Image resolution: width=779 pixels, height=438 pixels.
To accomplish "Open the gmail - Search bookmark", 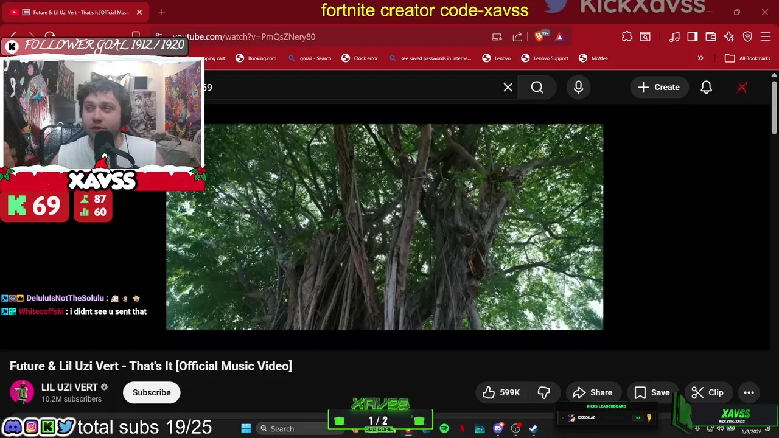I will (x=310, y=58).
